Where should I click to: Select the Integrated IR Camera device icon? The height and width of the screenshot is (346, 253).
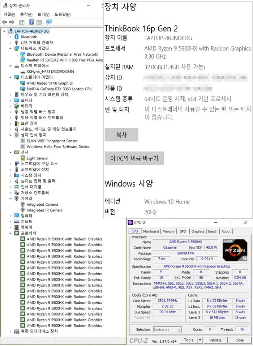23,210
